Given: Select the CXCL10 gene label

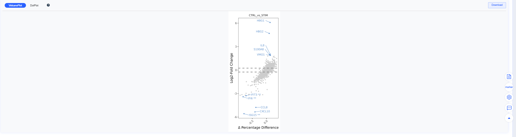Looking at the screenshot, I should click(265, 111).
